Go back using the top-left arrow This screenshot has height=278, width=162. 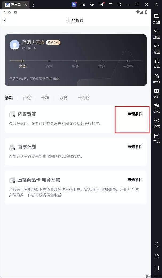(5, 20)
